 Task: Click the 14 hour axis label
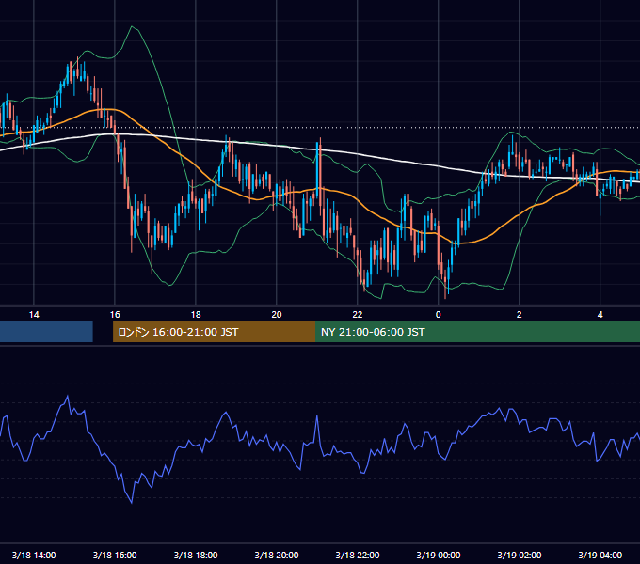click(34, 315)
